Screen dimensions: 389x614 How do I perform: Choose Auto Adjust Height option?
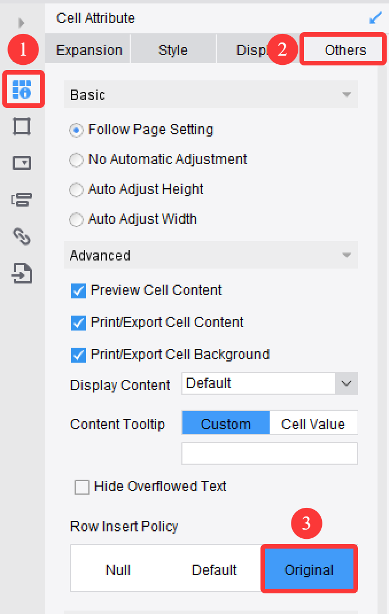[x=76, y=189]
